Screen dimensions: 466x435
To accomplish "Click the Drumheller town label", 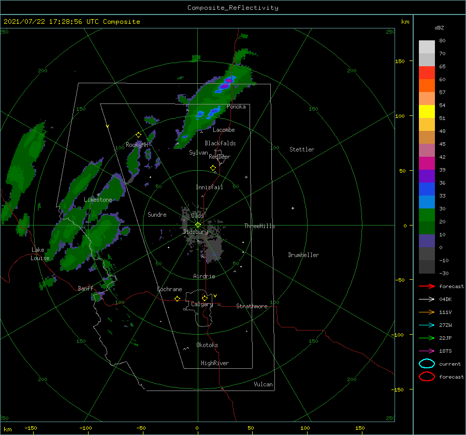I will tap(303, 255).
